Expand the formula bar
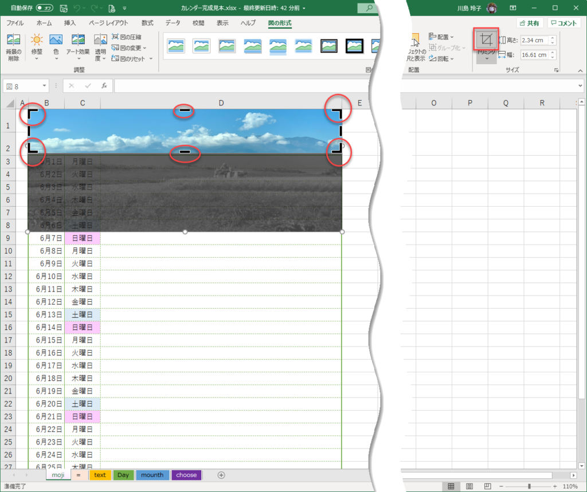 [x=580, y=86]
